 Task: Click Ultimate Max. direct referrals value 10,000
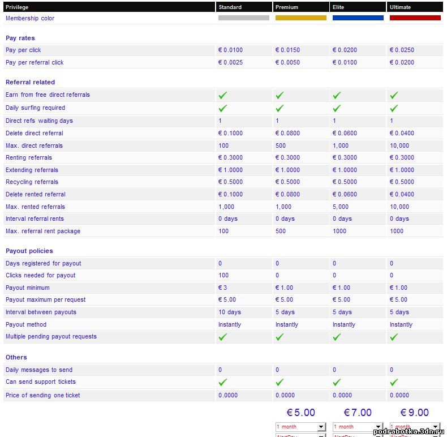[x=399, y=146]
